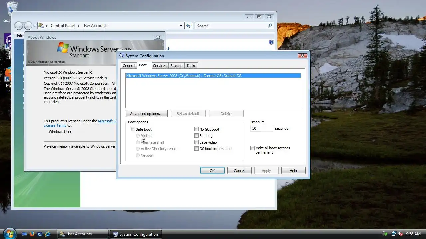
Task: Open address bar history dropdown arrow
Action: coord(181,26)
